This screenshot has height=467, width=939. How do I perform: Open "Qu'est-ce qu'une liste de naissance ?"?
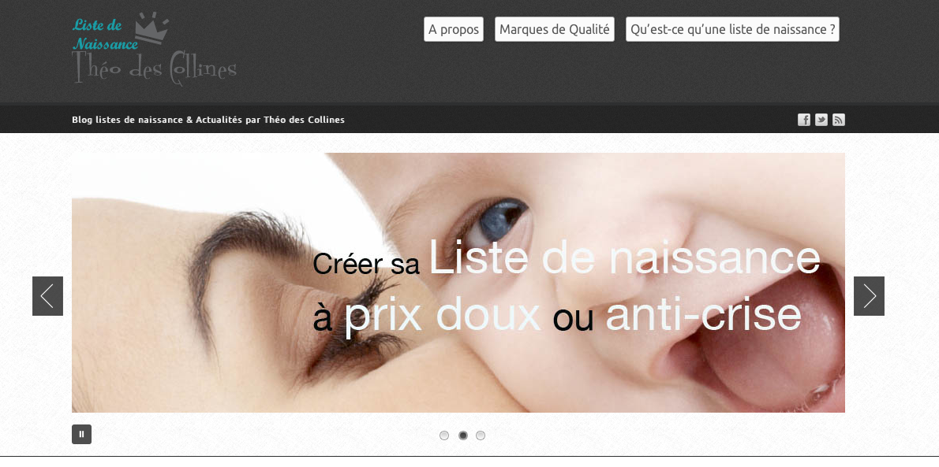point(732,29)
